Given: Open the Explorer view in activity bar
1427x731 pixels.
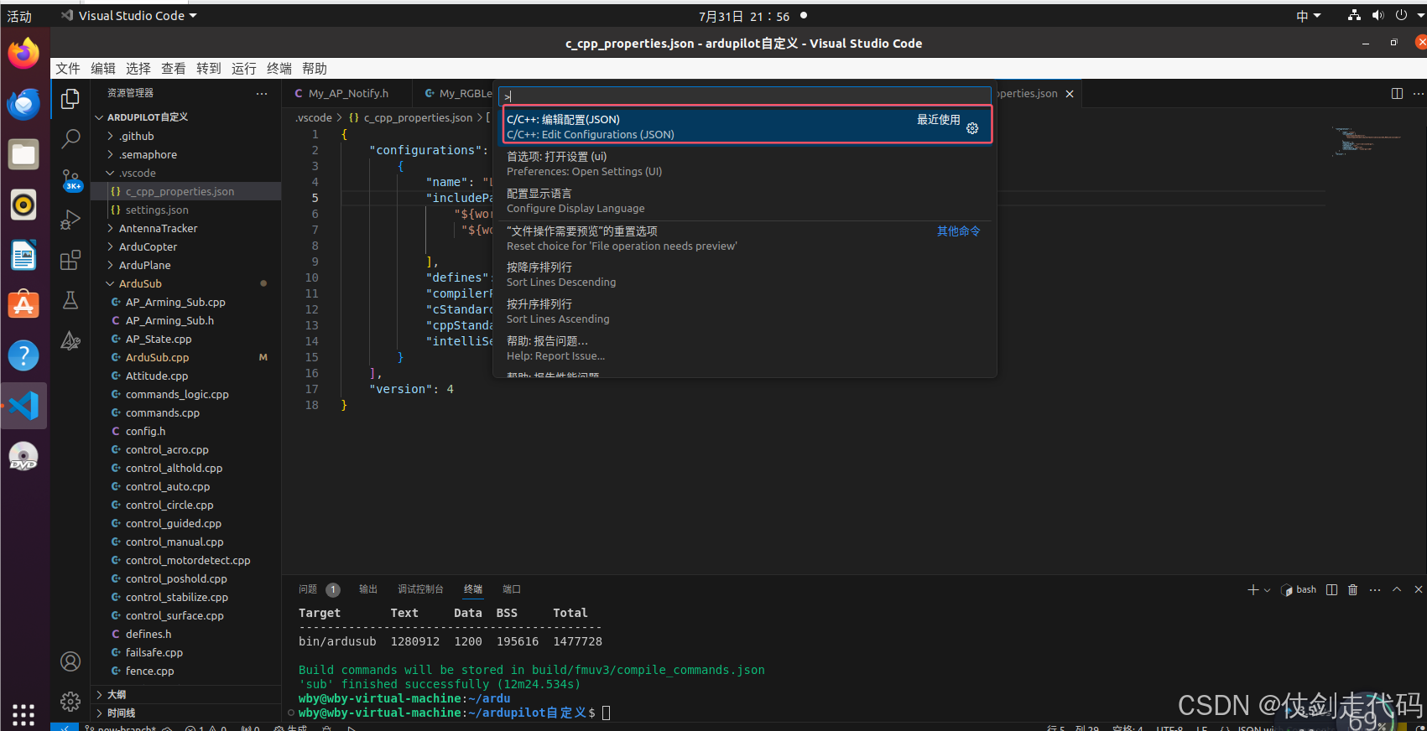Looking at the screenshot, I should coord(70,99).
